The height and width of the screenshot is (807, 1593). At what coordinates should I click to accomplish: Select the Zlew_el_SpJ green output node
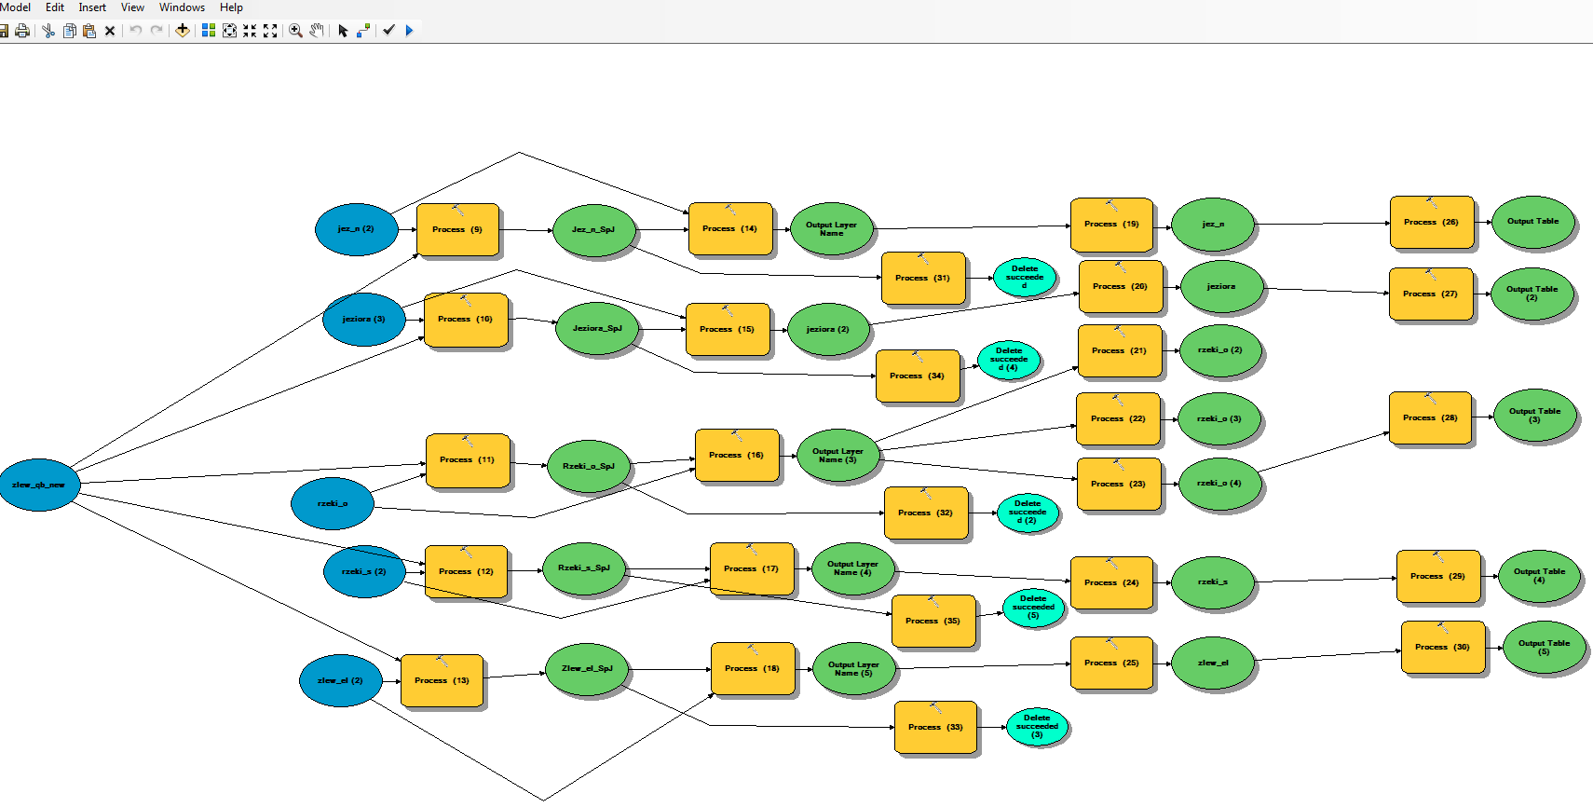pyautogui.click(x=587, y=669)
